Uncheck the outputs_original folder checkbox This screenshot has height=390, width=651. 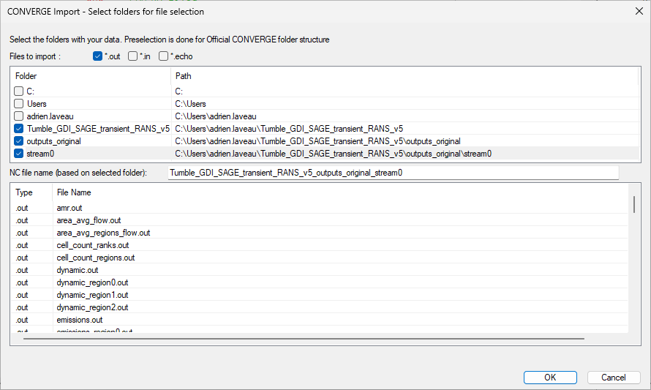pos(19,141)
